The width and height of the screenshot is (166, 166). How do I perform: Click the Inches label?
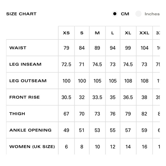click(x=152, y=14)
